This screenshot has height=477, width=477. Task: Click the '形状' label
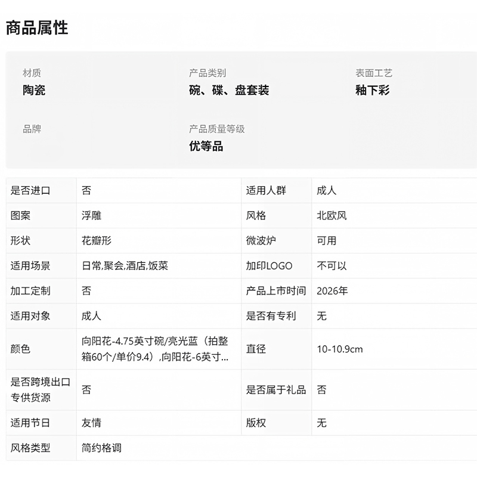coord(20,241)
